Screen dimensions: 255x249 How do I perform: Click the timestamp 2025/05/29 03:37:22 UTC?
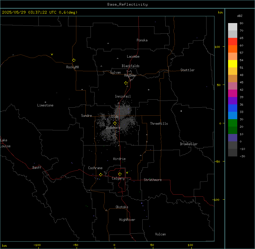pos(29,12)
